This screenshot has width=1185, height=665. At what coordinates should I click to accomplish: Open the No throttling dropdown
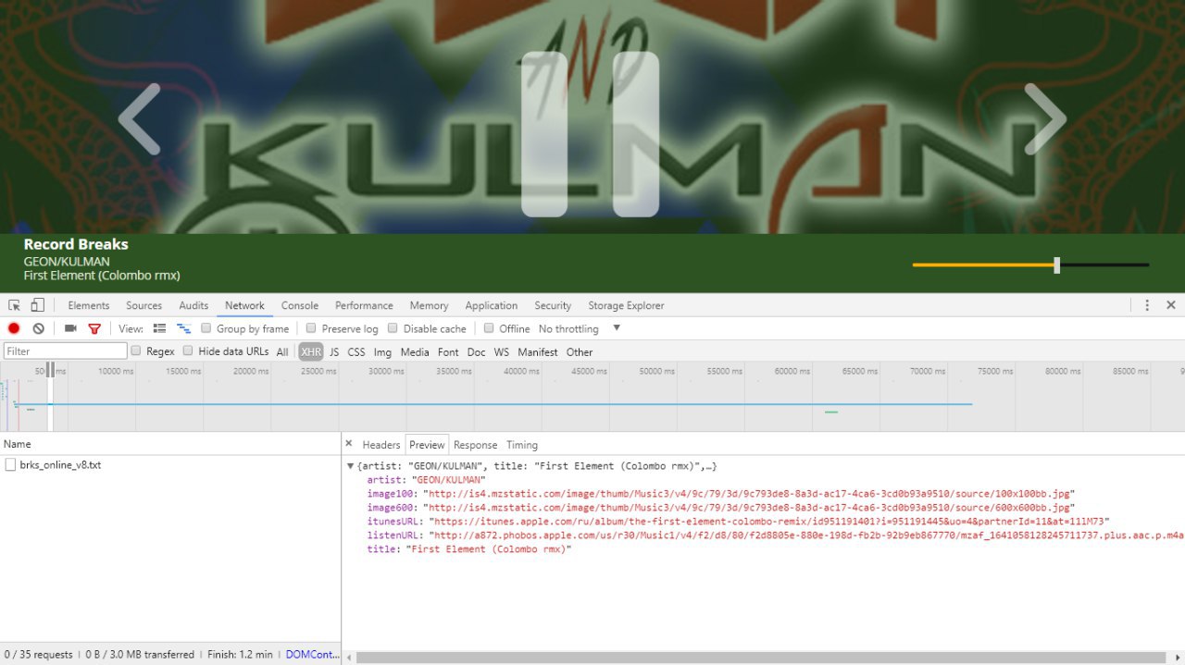tap(580, 329)
